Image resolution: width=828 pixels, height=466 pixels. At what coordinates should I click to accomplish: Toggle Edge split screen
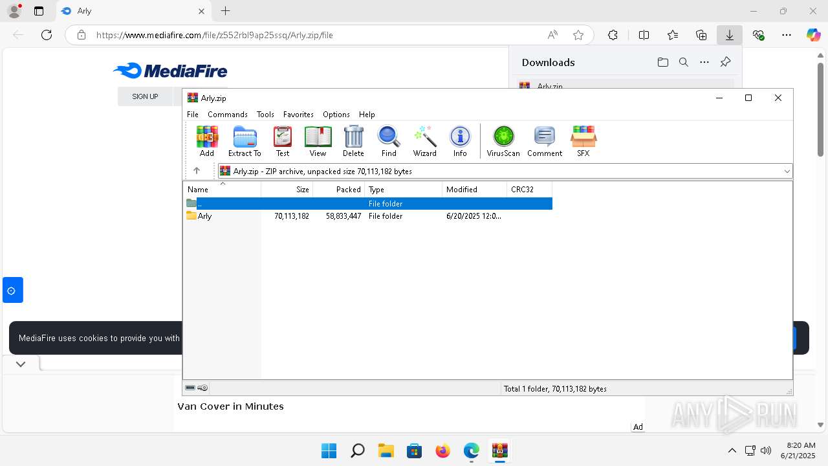tap(644, 35)
